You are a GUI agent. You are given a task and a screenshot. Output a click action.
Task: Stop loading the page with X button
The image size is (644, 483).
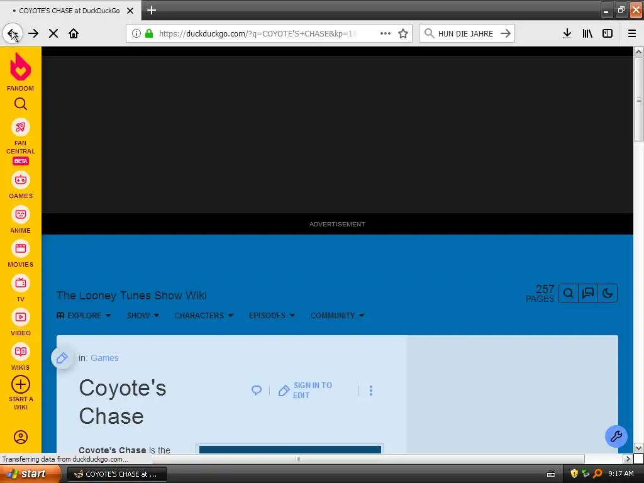[53, 33]
